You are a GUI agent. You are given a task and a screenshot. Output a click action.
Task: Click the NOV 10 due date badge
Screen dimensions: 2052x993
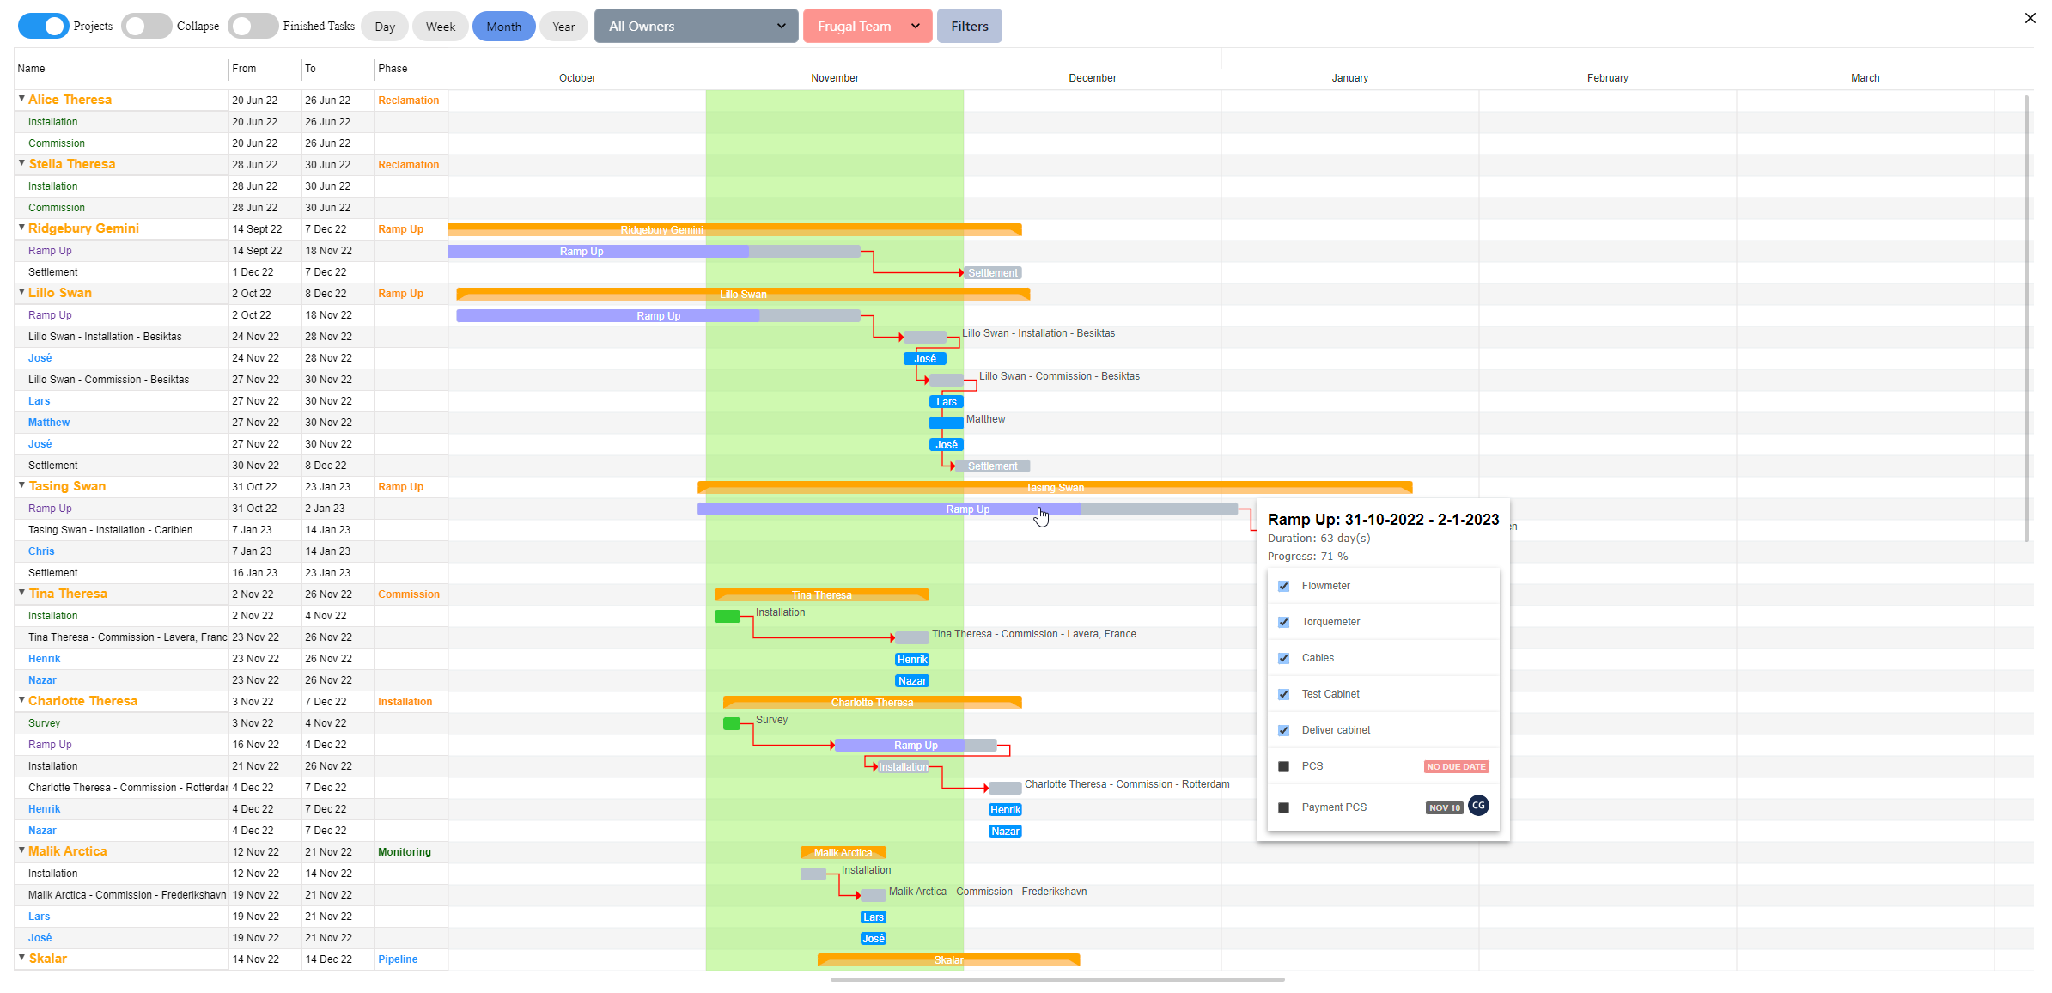1444,807
